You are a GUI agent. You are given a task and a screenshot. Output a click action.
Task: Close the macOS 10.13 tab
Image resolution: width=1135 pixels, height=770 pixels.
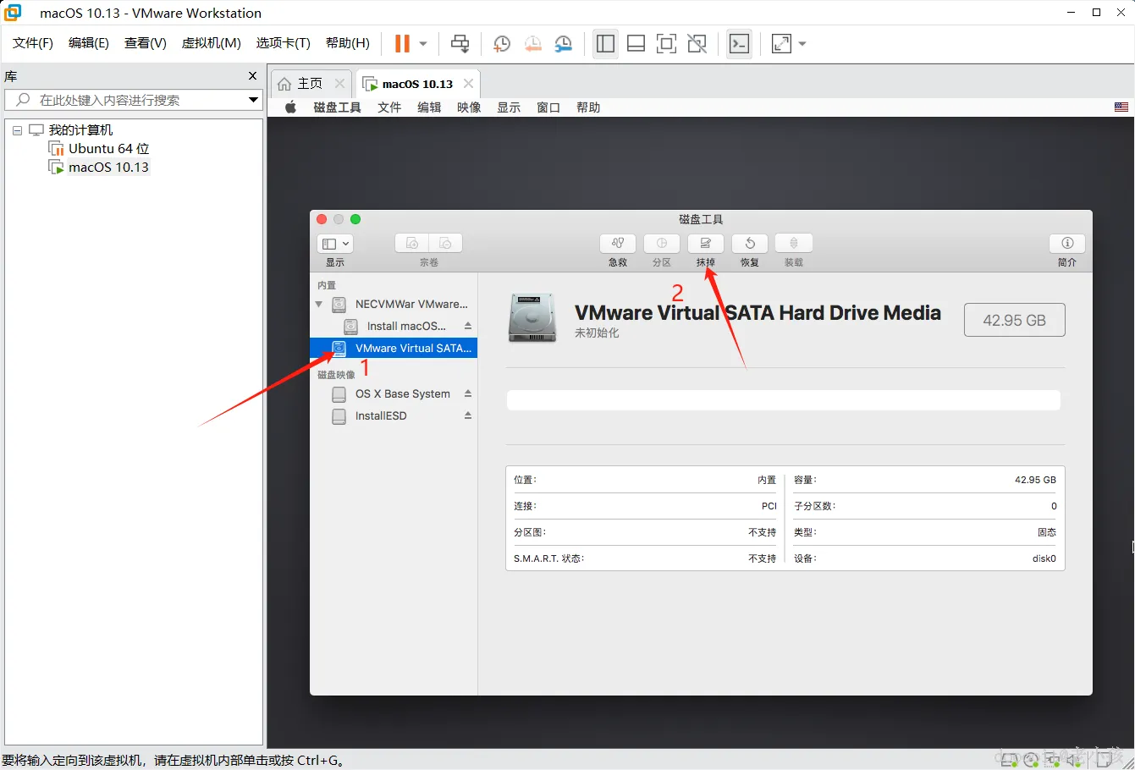tap(468, 84)
